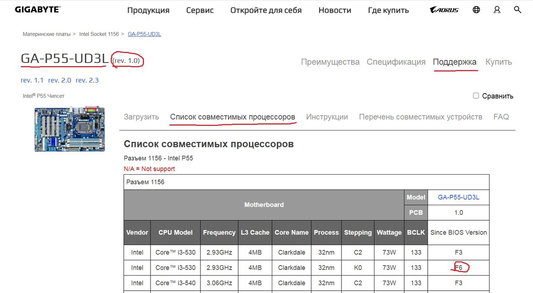Open the Поддержка tab
The height and width of the screenshot is (293, 533).
[x=455, y=62]
